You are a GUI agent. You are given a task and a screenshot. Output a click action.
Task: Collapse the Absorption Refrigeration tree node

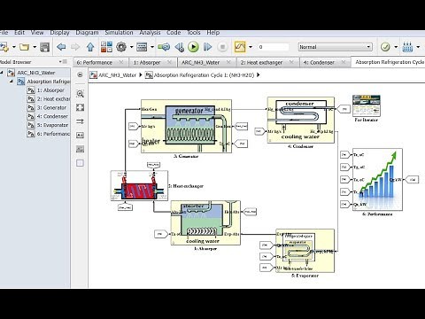click(12, 82)
